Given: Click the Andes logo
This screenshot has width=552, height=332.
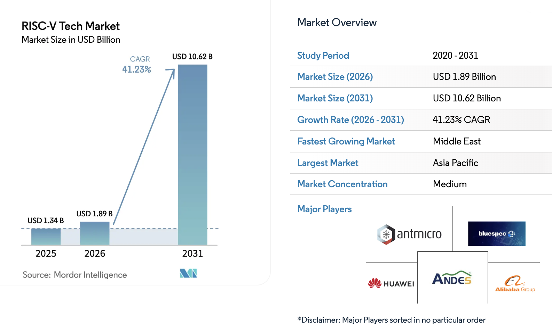Looking at the screenshot, I should tap(452, 278).
